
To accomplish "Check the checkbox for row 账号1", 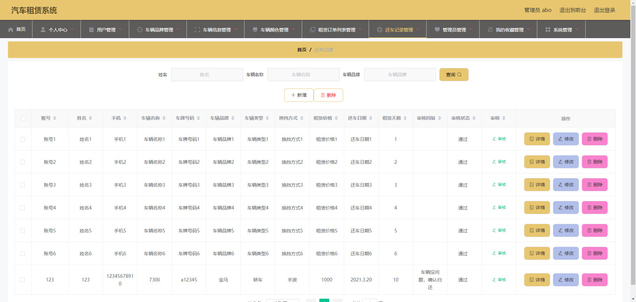I will point(23,139).
